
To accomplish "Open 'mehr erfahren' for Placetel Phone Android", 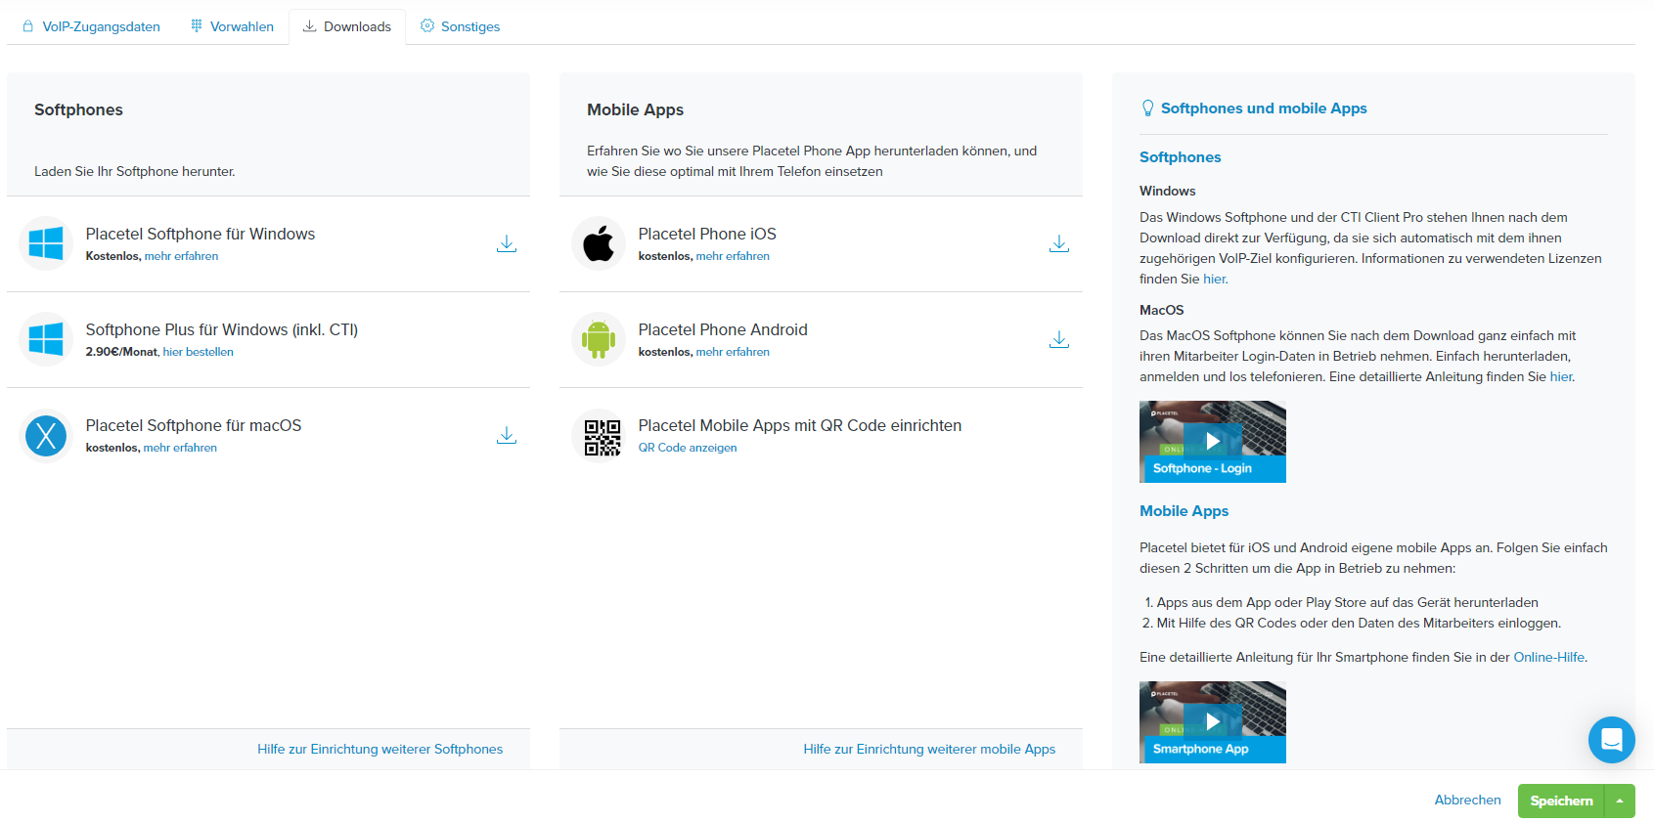I will 733,352.
